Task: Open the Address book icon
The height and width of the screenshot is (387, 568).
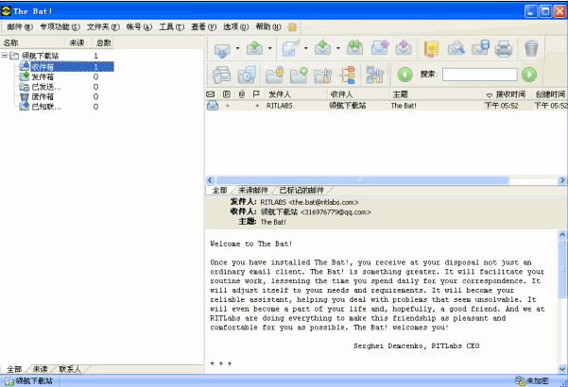Action: point(431,49)
